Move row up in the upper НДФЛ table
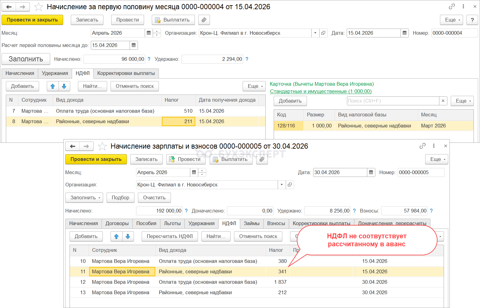Viewport: 480px width, 308px height. coord(53,86)
